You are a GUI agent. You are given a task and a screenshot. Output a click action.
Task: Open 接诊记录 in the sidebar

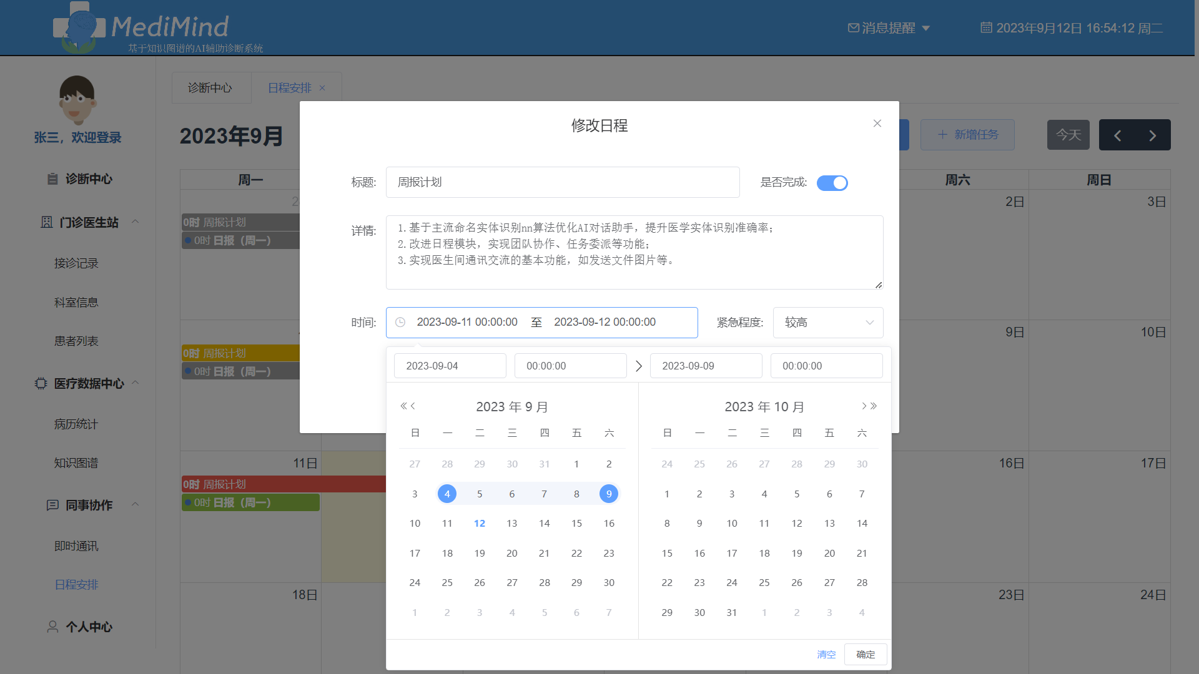76,263
